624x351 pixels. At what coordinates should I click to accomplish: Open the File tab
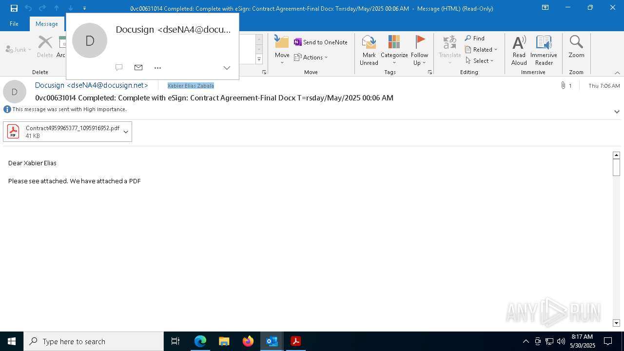tap(14, 23)
